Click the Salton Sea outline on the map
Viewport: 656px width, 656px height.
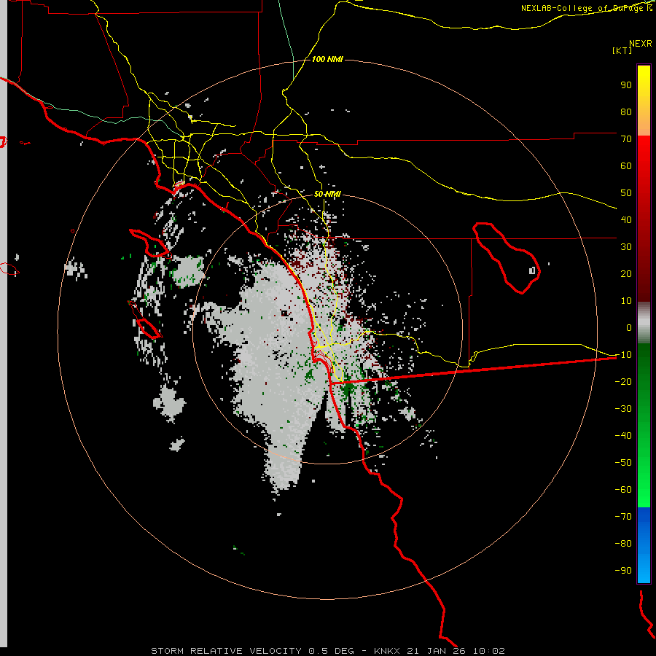point(507,258)
